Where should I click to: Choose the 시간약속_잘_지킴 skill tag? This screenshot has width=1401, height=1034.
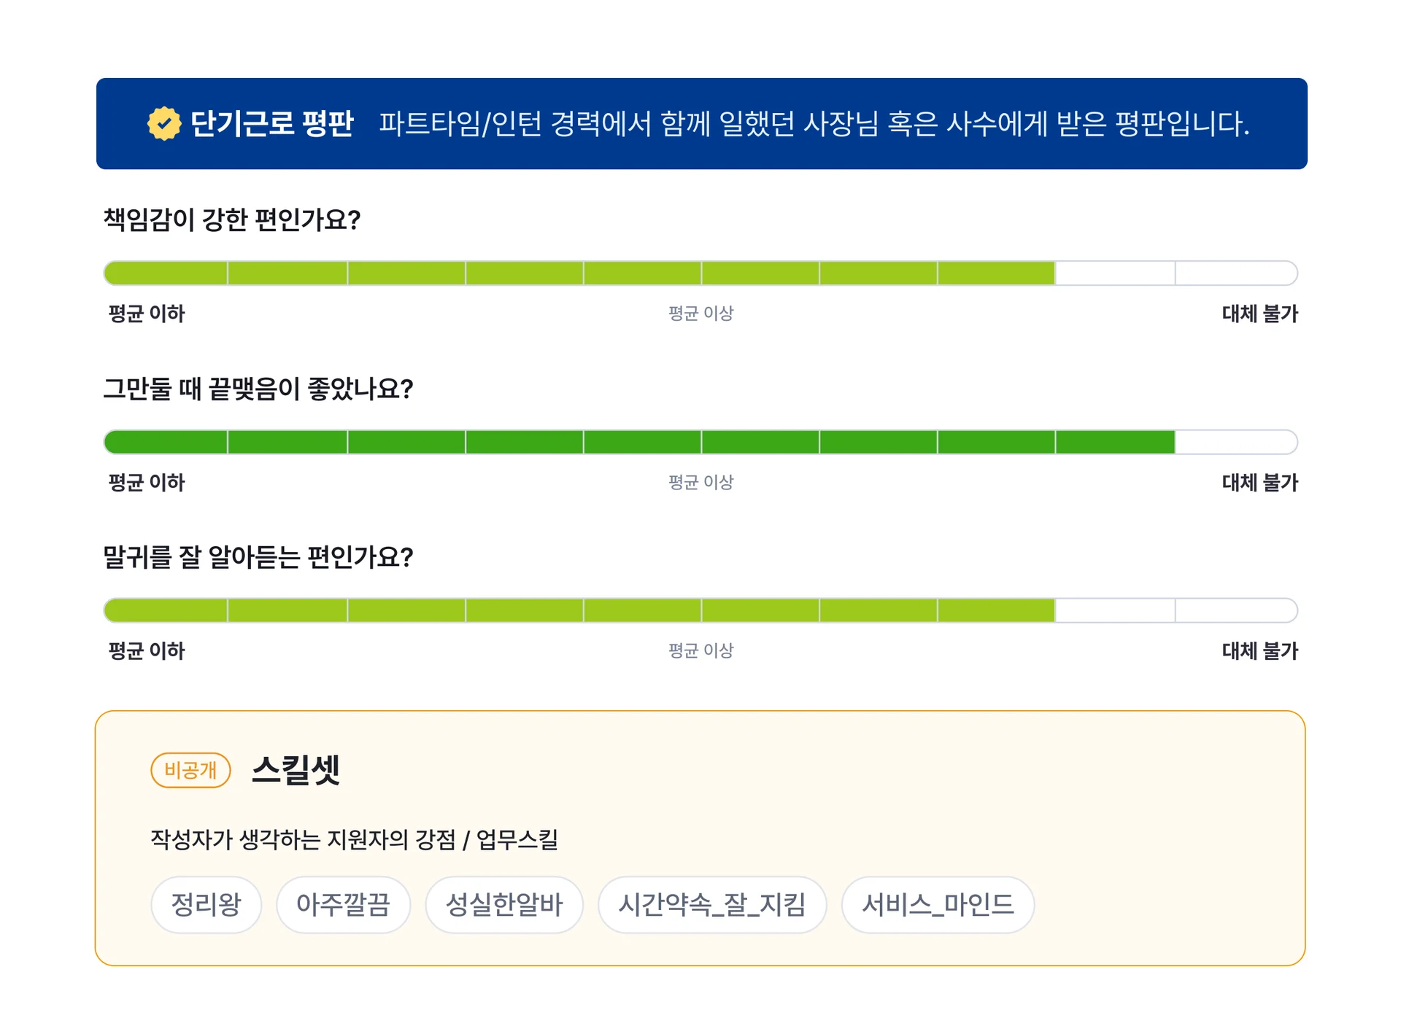[712, 906]
